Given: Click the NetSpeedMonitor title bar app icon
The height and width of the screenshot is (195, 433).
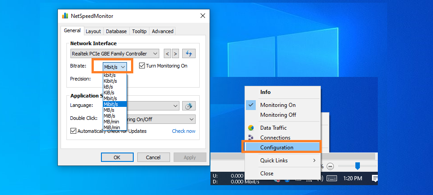Looking at the screenshot, I should pos(65,16).
